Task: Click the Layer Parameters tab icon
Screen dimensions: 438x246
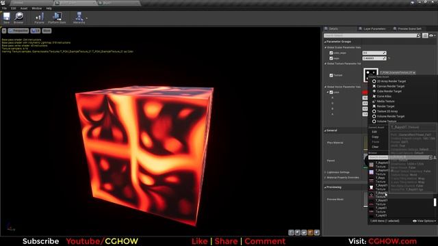Action: (x=361, y=29)
